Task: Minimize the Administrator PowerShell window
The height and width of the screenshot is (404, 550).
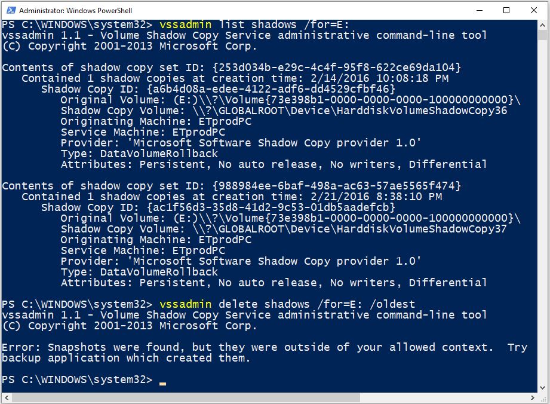Action: (x=480, y=10)
